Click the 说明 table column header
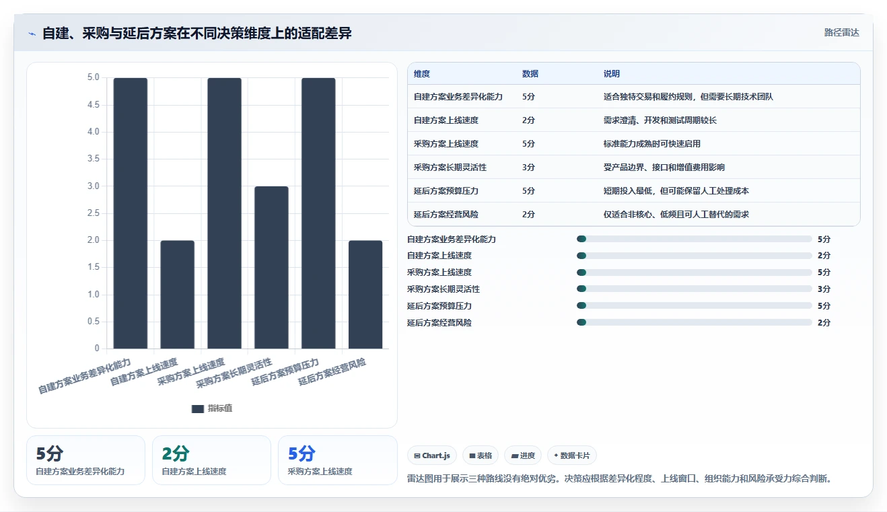The height and width of the screenshot is (512, 887). (612, 74)
